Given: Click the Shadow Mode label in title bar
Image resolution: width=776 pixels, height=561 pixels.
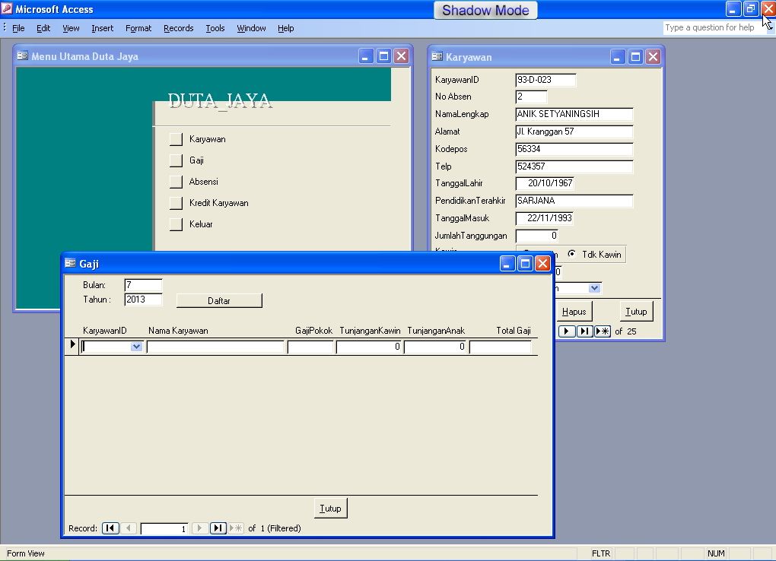Looking at the screenshot, I should (485, 11).
